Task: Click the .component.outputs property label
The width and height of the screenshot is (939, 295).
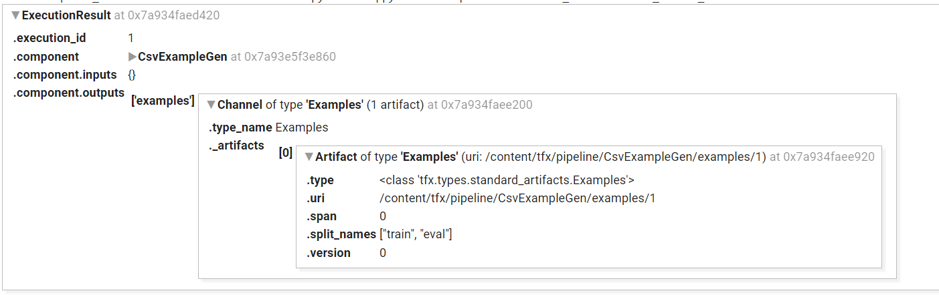Action: pos(69,93)
